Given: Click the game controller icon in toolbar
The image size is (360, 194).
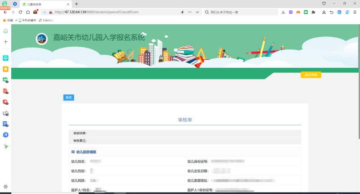Looking at the screenshot, I should 298,12.
